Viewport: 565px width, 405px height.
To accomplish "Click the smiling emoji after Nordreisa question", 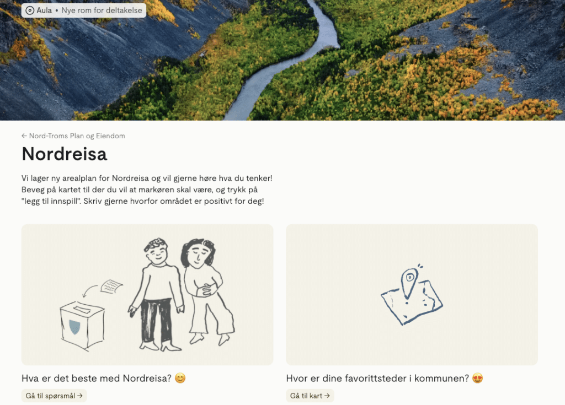I will (180, 379).
